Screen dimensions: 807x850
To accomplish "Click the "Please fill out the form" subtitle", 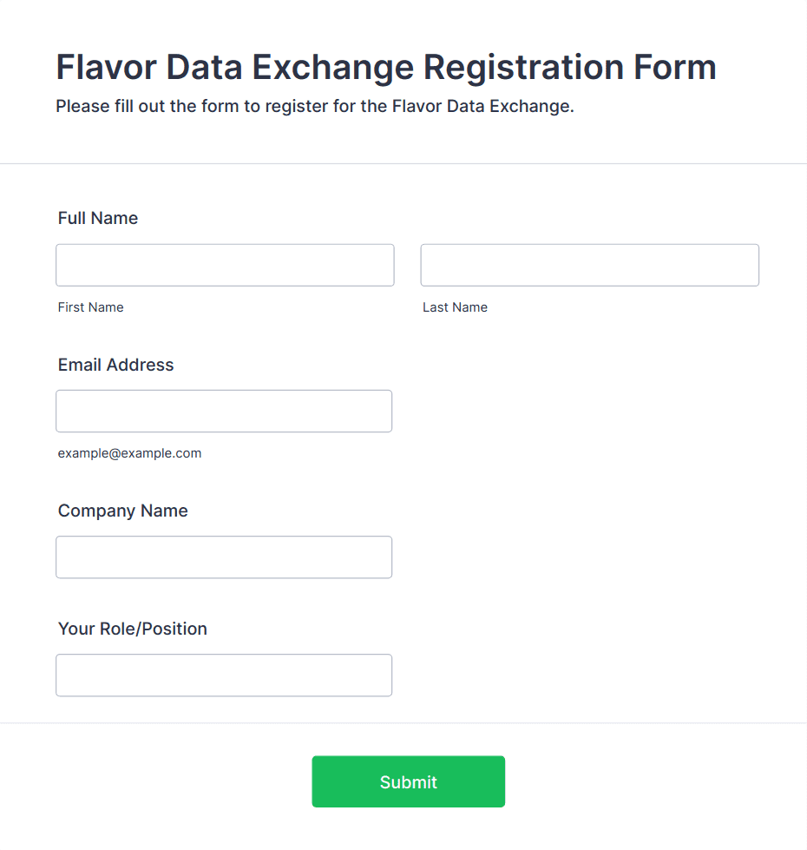I will [315, 107].
